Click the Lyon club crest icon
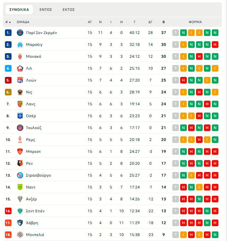 [x=20, y=80]
